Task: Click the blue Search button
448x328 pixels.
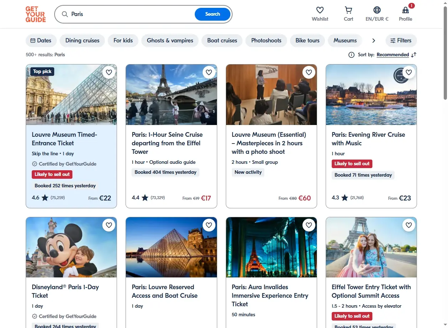Action: pos(213,14)
